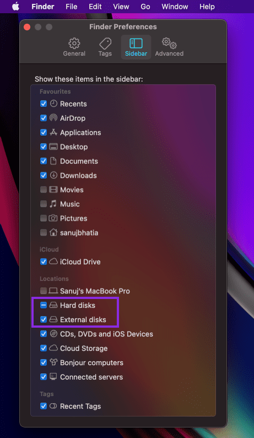Image resolution: width=254 pixels, height=438 pixels.
Task: Open the Apple menu logo
Action: pyautogui.click(x=15, y=7)
